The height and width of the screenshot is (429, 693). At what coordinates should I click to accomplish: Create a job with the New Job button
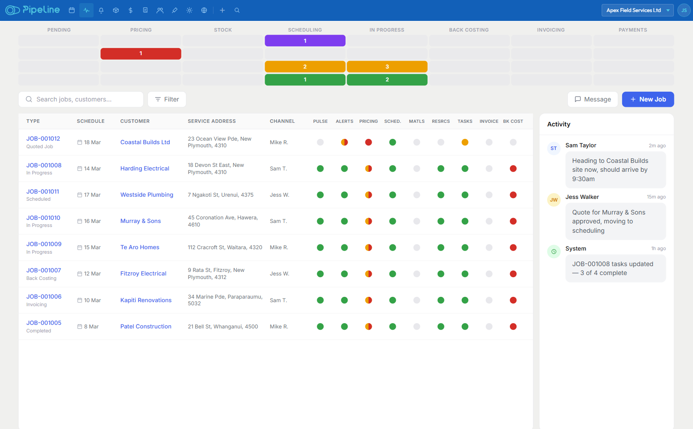tap(648, 99)
